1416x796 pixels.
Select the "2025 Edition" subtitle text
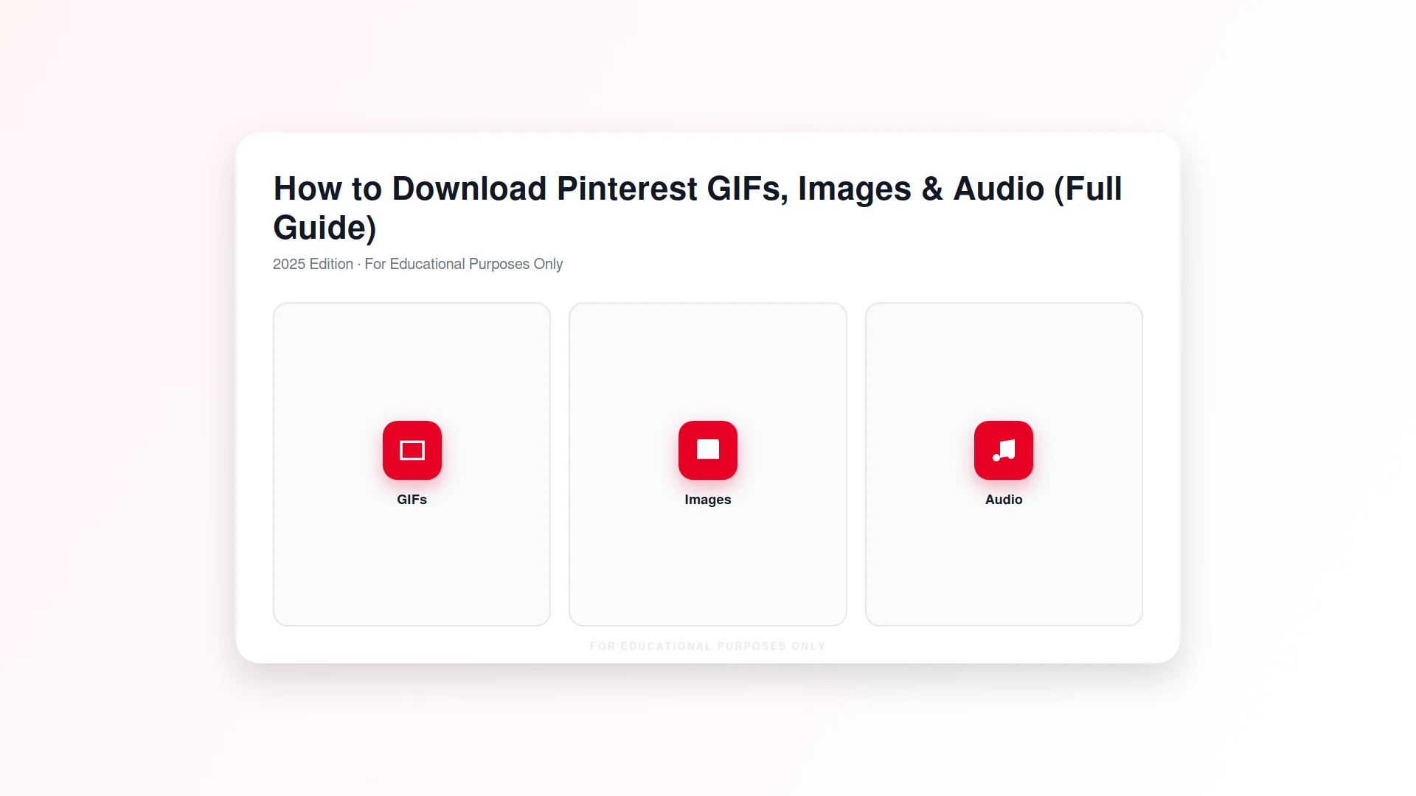(313, 264)
